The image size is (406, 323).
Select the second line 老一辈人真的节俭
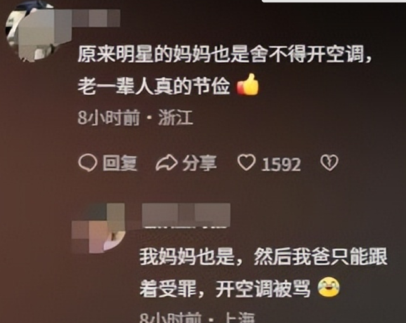tap(154, 86)
